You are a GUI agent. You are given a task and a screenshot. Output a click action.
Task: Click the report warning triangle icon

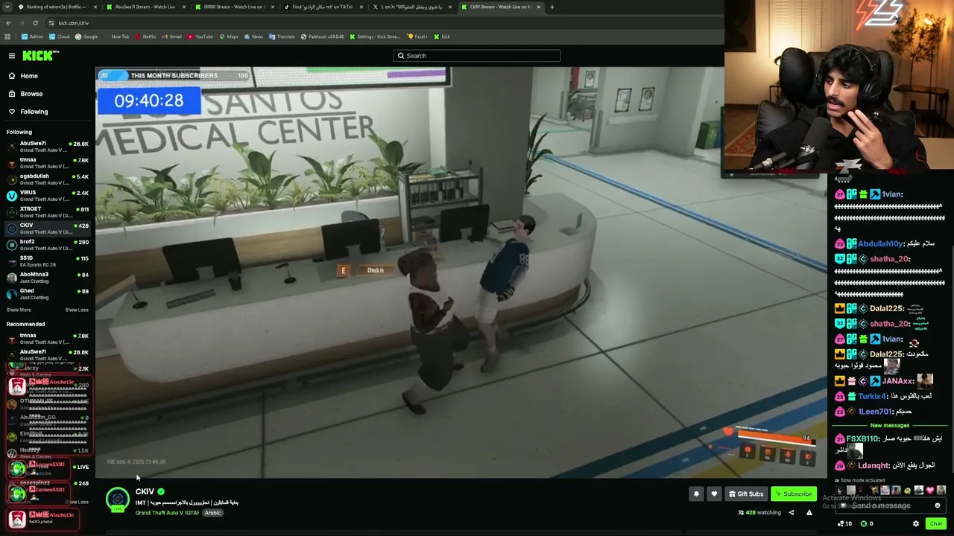[x=809, y=512]
